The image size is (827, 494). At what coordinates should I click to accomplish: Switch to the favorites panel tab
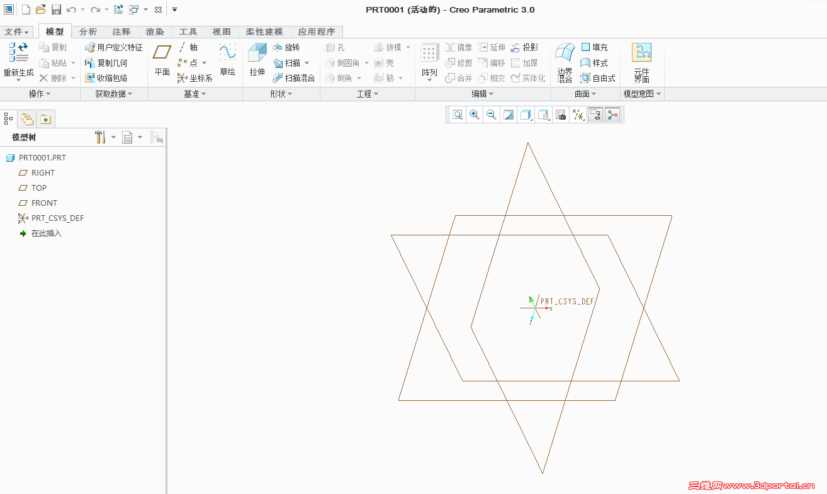pyautogui.click(x=45, y=118)
